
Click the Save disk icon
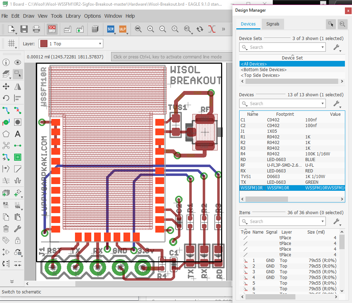click(x=24, y=29)
